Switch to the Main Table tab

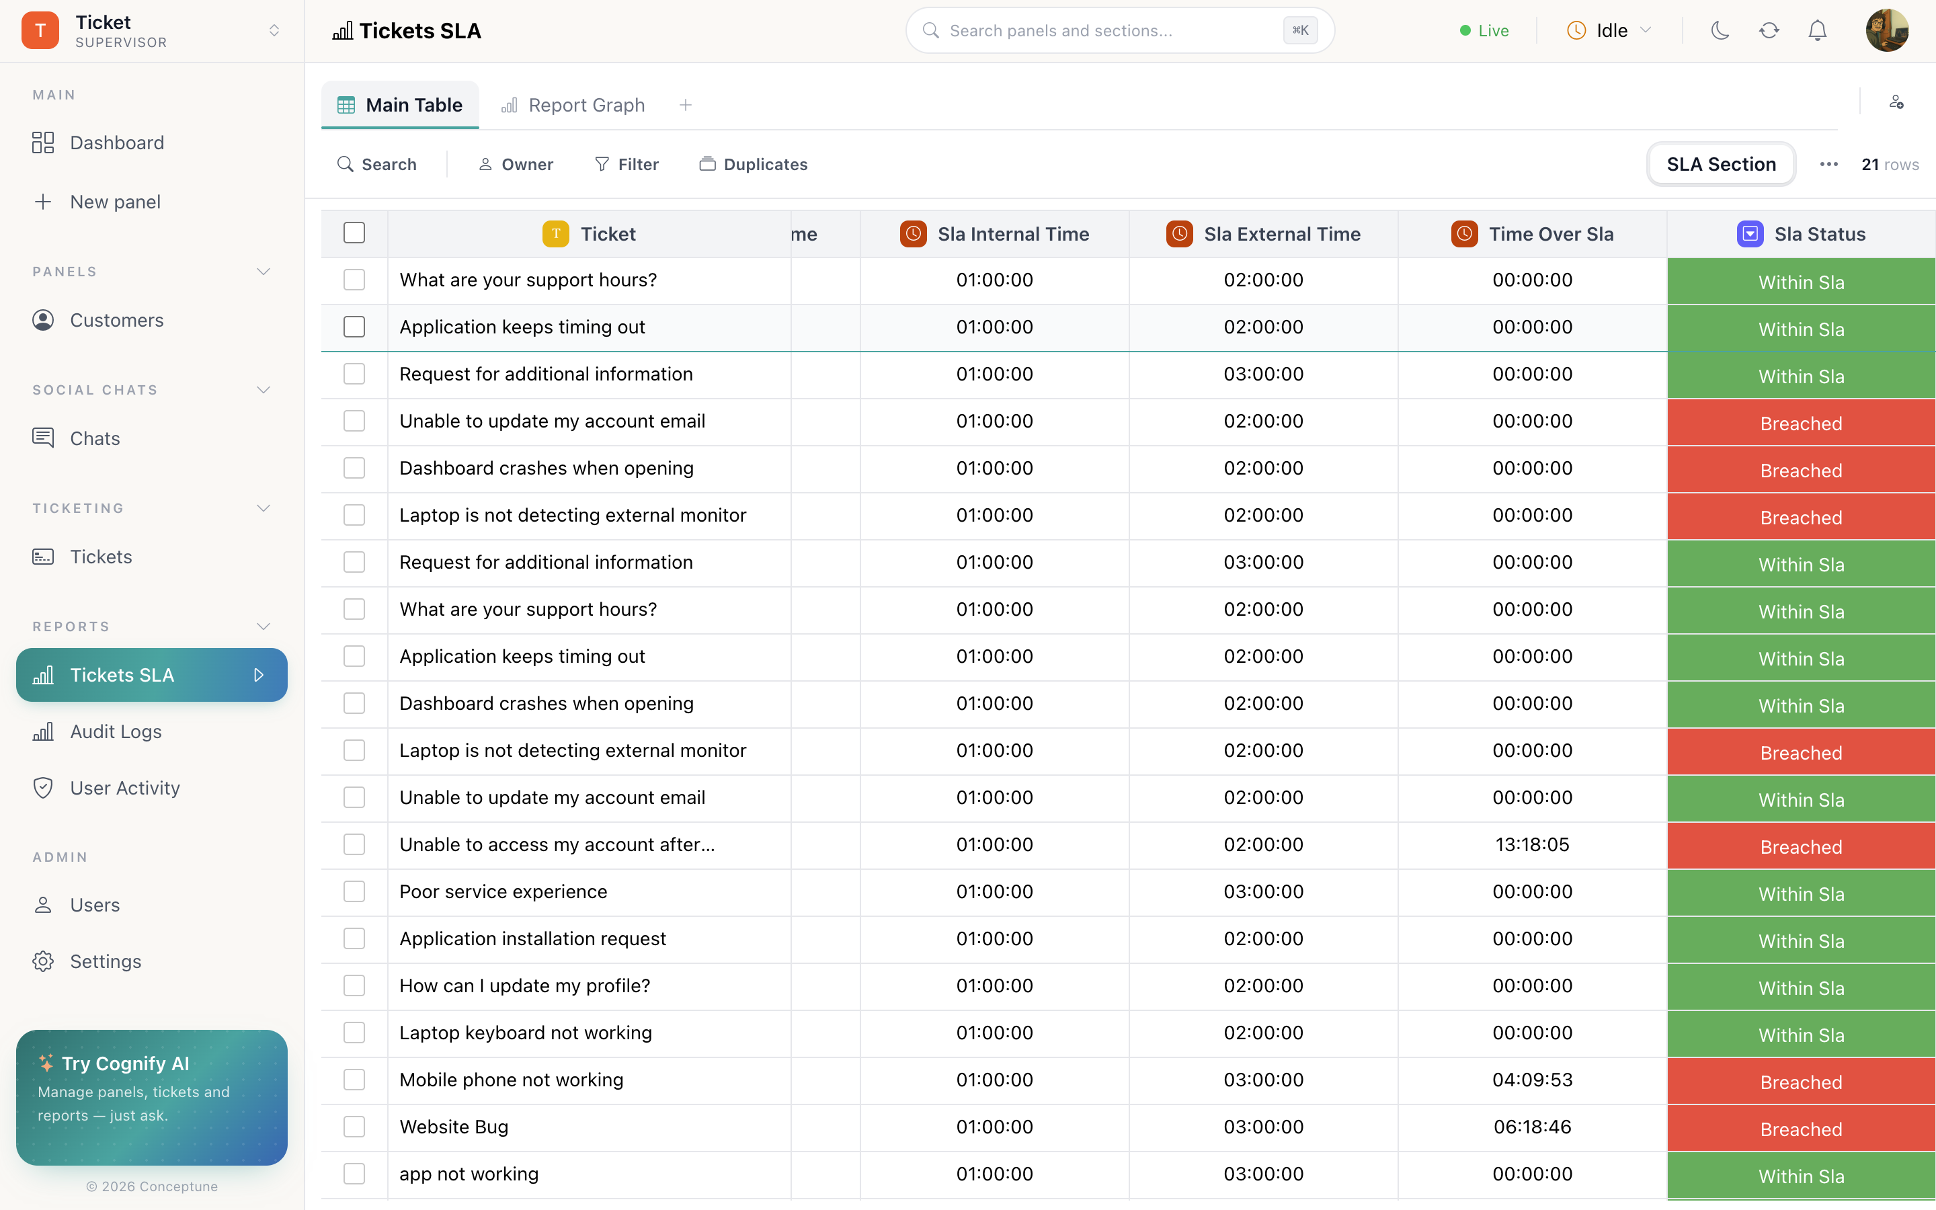coord(400,105)
